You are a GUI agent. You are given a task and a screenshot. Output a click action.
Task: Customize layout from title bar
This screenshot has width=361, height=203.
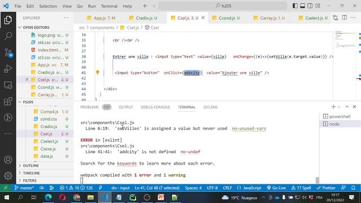pos(318,6)
